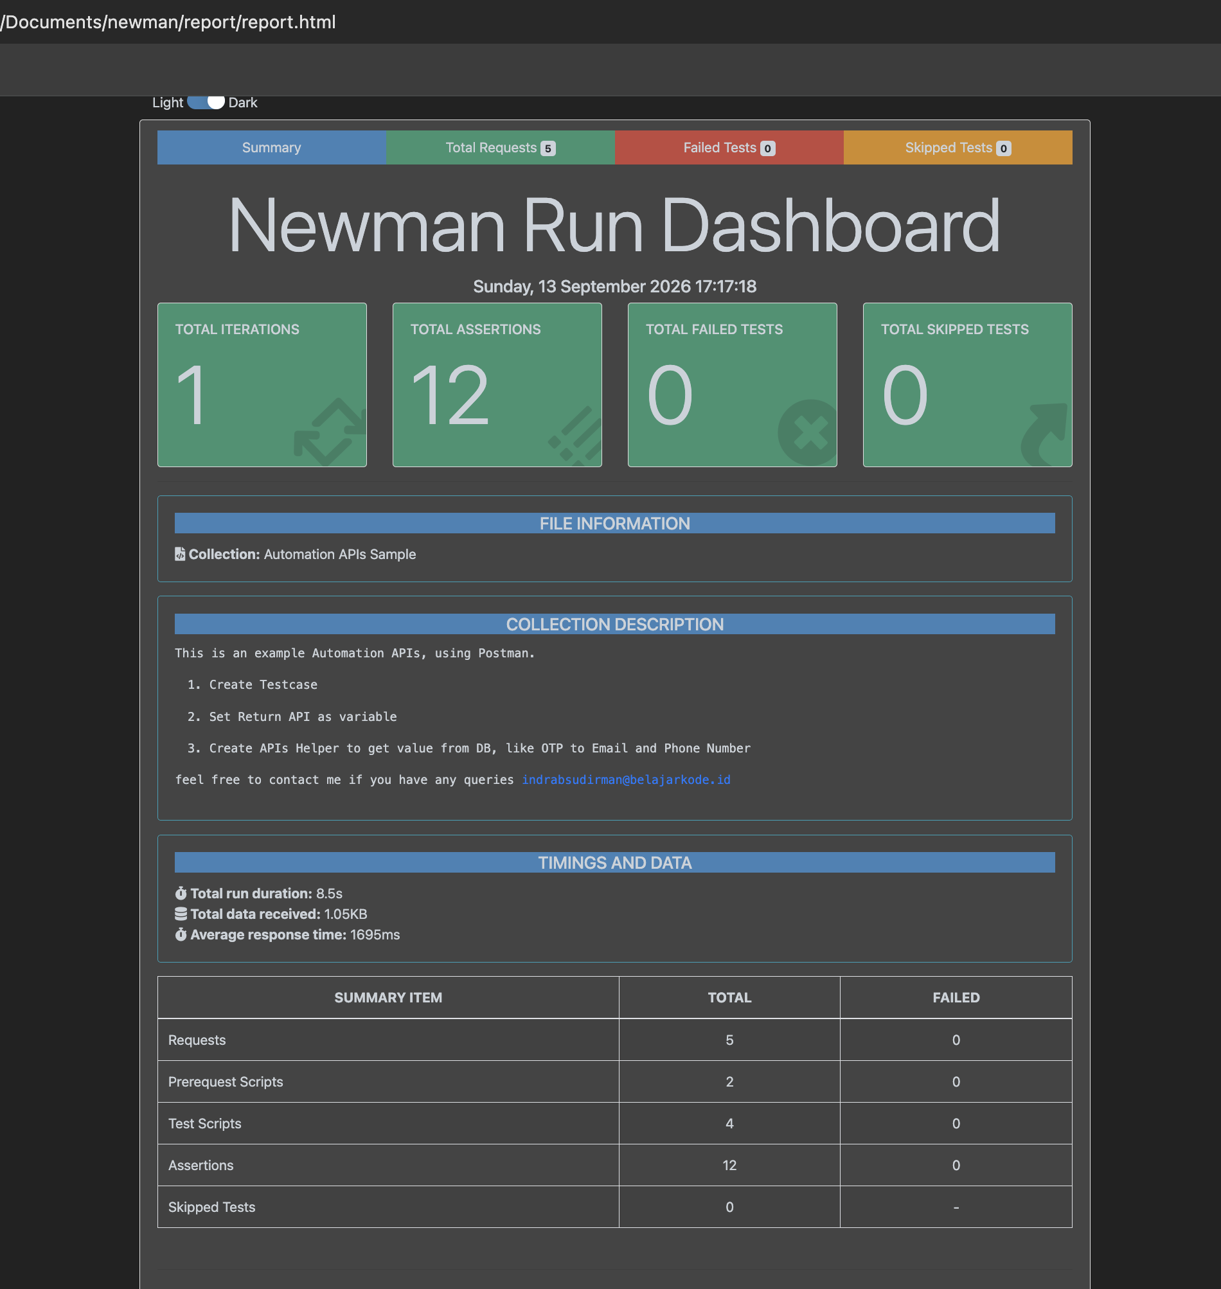The image size is (1221, 1289).
Task: Click the Prerequest Scripts total value 2
Action: pyautogui.click(x=729, y=1081)
